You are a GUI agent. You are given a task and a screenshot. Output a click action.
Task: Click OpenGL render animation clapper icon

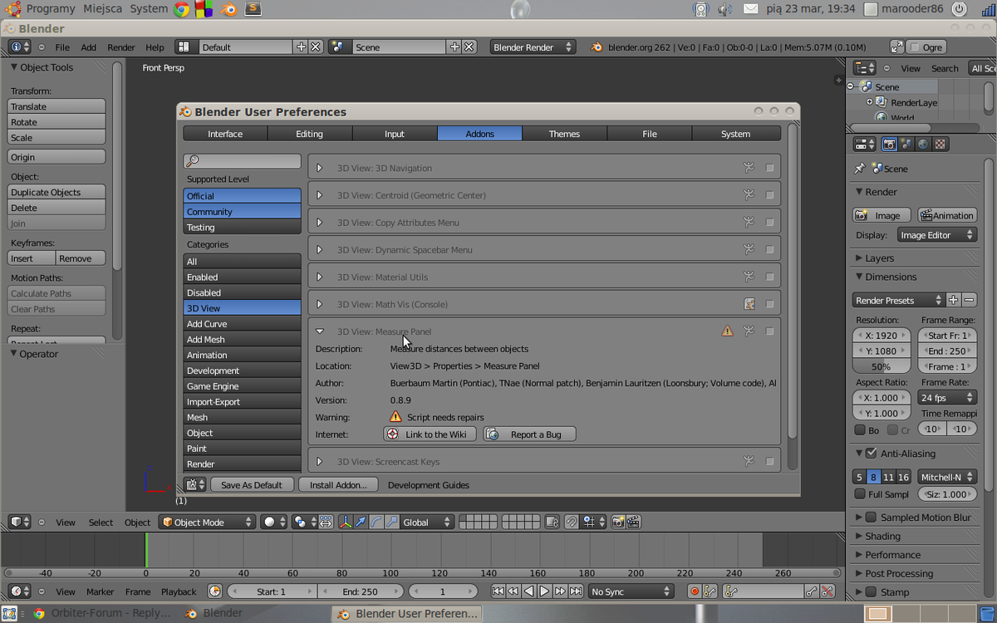pos(633,522)
